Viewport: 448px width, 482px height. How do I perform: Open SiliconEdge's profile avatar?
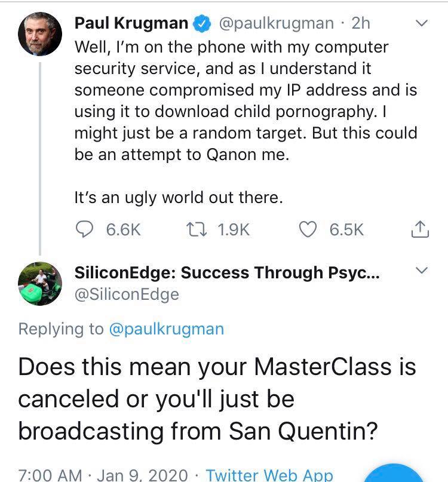[x=40, y=283]
